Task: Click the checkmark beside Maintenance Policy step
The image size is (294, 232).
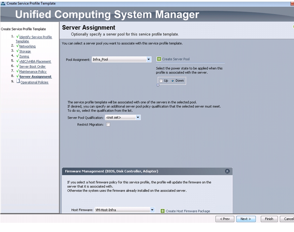Action: [x=17, y=71]
